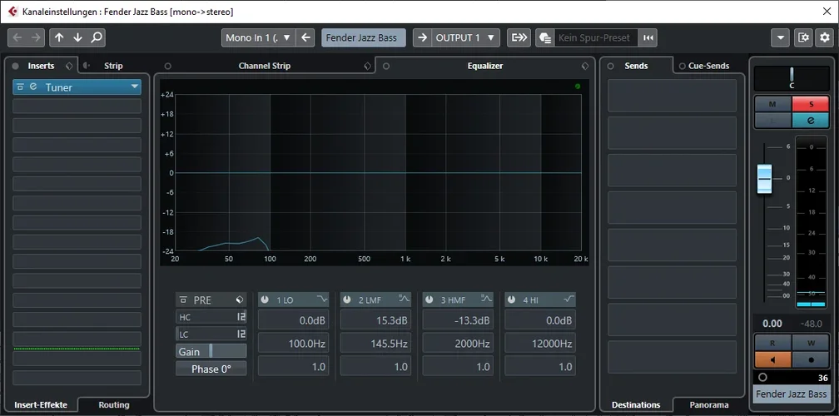Open the functions menu dropdown arrow in toolbar

coord(780,37)
